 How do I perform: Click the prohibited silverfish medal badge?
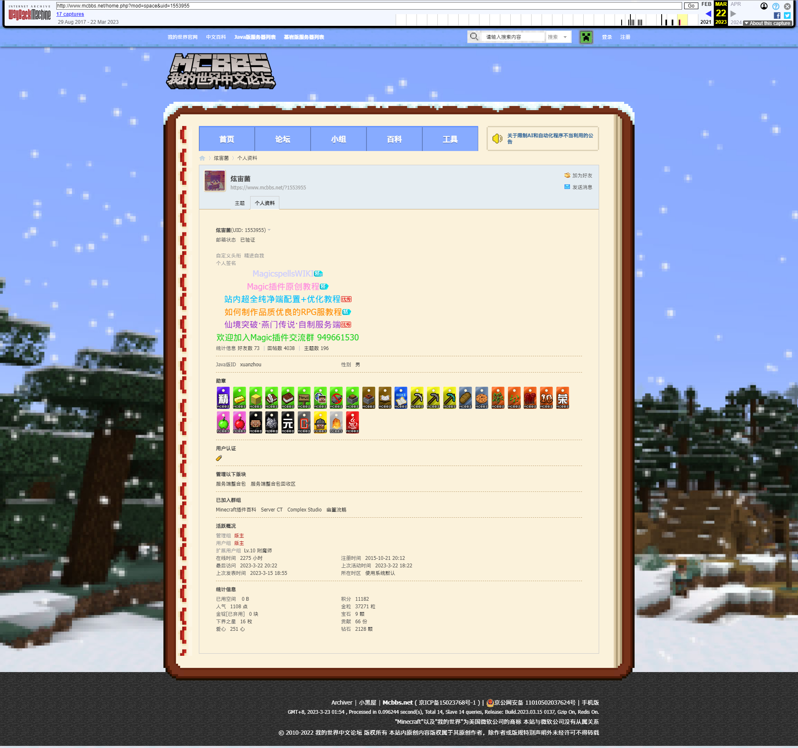pyautogui.click(x=336, y=398)
